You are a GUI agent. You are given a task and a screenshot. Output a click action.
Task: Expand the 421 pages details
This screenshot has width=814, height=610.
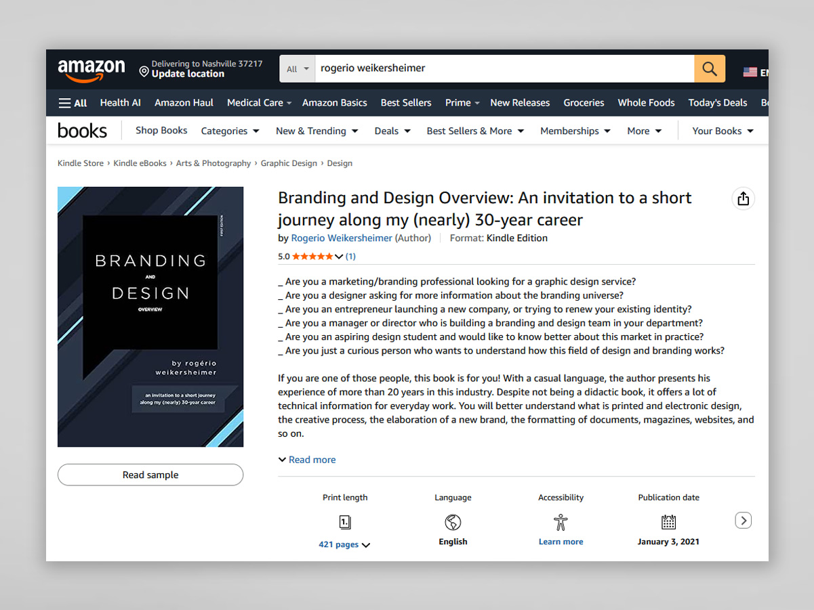(x=344, y=544)
